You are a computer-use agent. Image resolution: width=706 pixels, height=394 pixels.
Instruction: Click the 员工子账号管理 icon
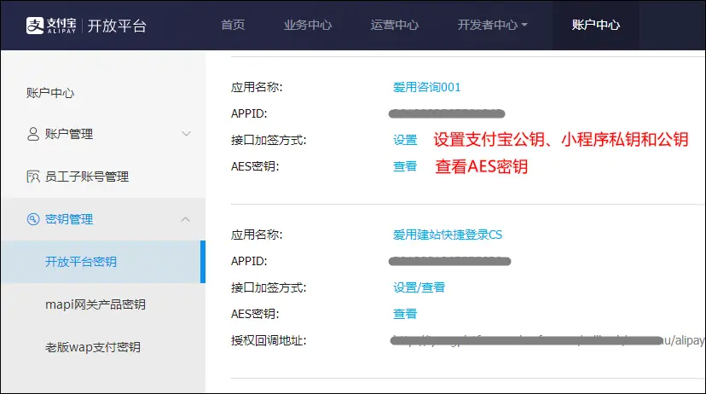click(33, 177)
